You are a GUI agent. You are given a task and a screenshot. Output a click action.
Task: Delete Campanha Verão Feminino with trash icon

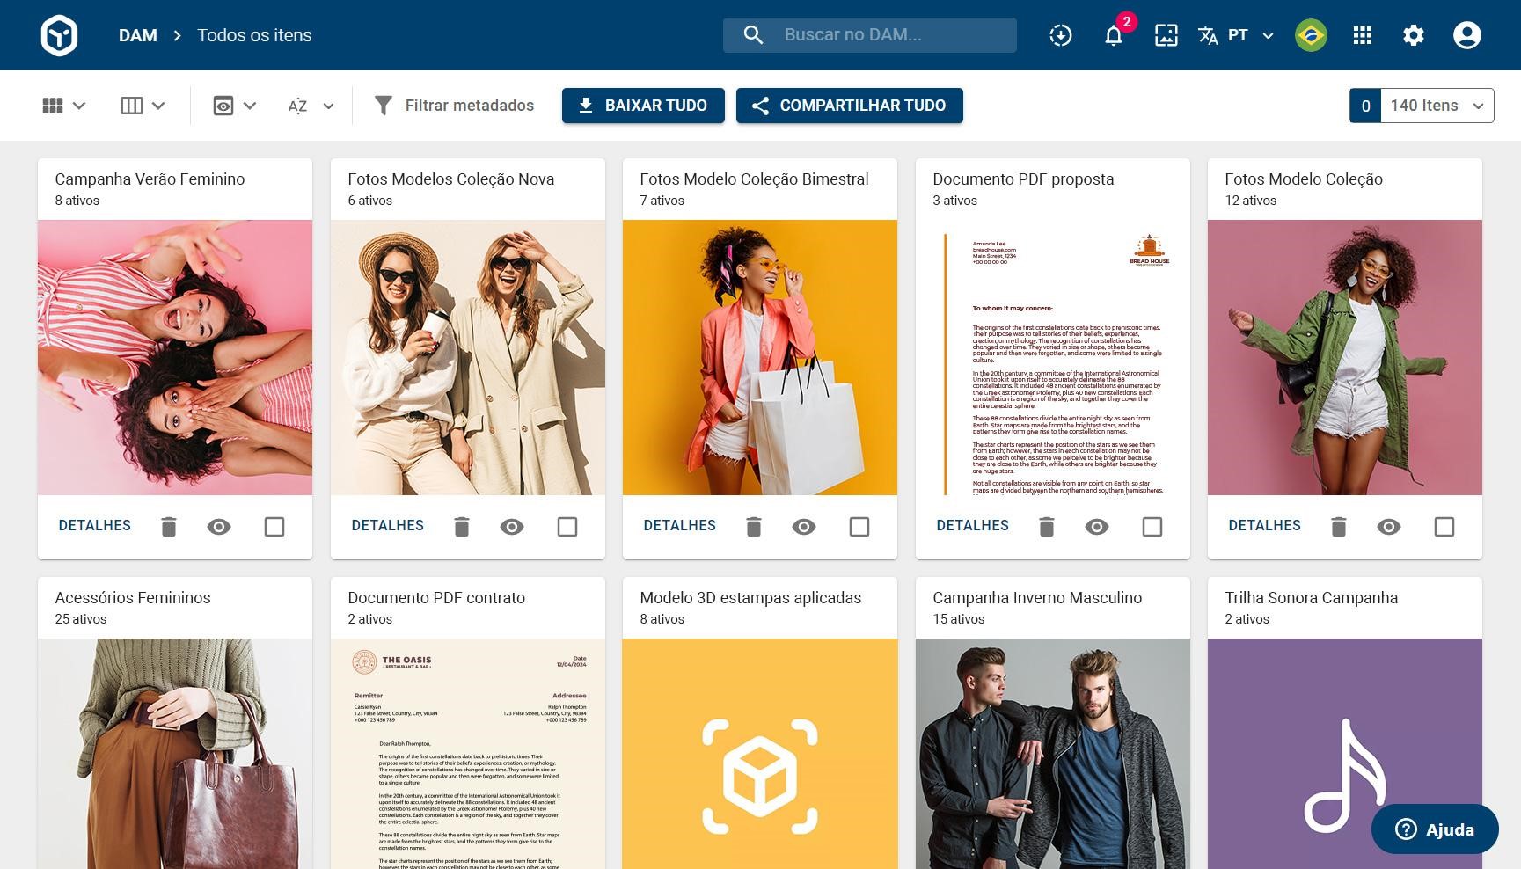169,527
